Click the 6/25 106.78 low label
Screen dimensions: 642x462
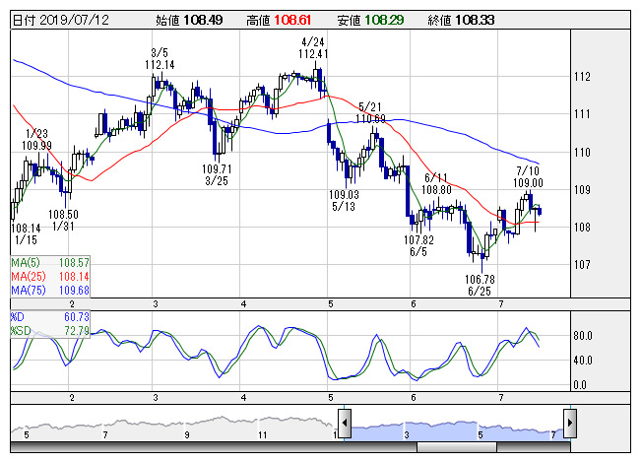480,285
